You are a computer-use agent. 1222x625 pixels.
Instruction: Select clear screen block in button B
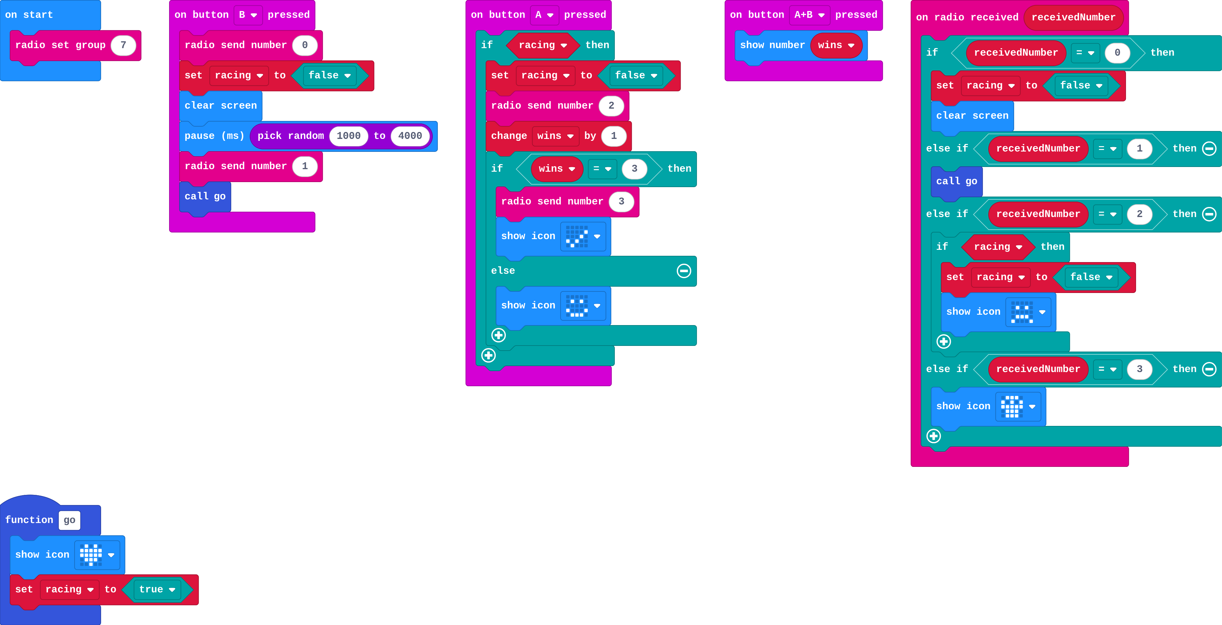pyautogui.click(x=220, y=106)
